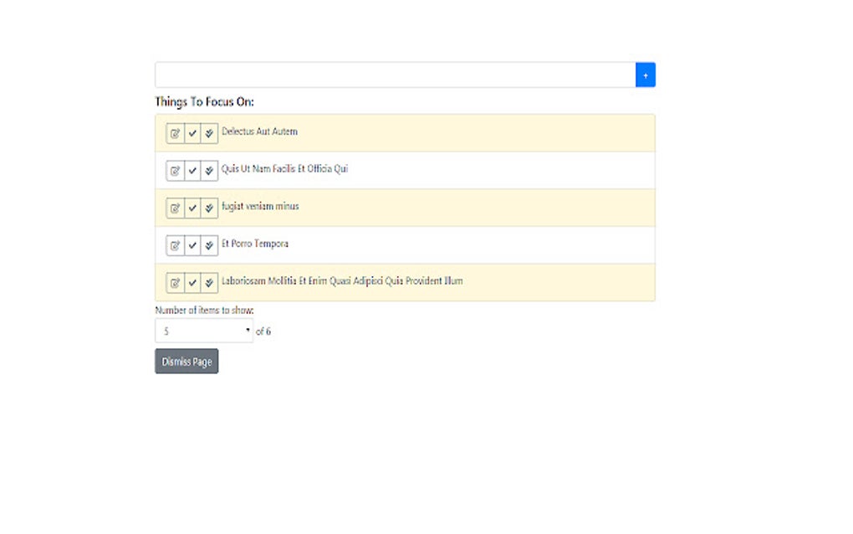Viewport: 853px width, 534px height.
Task: Mark Delectus Aut Autem as complete
Action: pyautogui.click(x=192, y=132)
